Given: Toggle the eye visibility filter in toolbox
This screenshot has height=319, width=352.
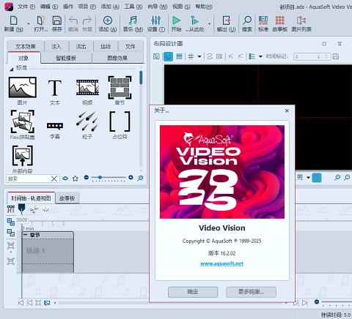Looking at the screenshot, I should tap(65, 179).
